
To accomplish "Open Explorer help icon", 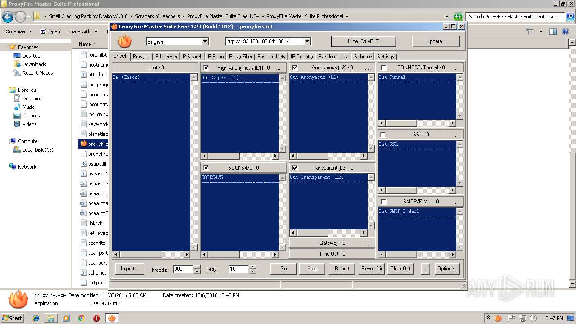I will click(566, 31).
